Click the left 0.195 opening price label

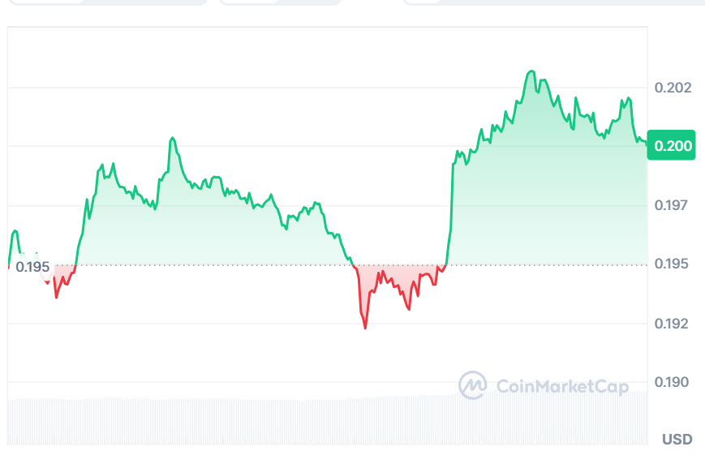[x=32, y=267]
